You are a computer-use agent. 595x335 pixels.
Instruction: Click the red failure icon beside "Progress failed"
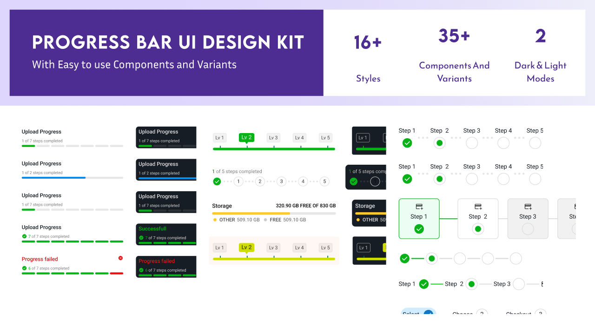click(120, 258)
